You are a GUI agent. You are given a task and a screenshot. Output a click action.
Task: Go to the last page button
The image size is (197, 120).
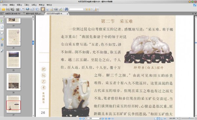[x=106, y=118]
